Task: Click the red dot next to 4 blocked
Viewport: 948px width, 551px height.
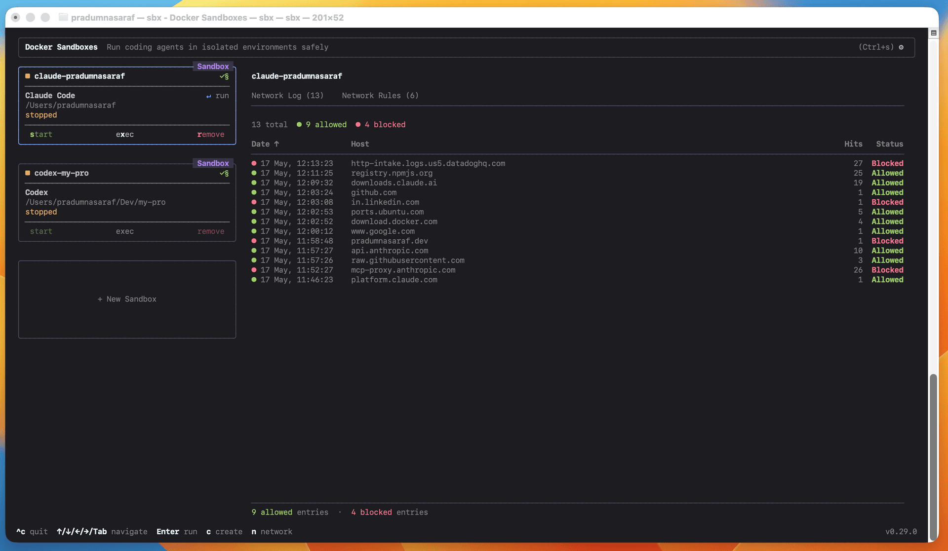Action: tap(358, 125)
